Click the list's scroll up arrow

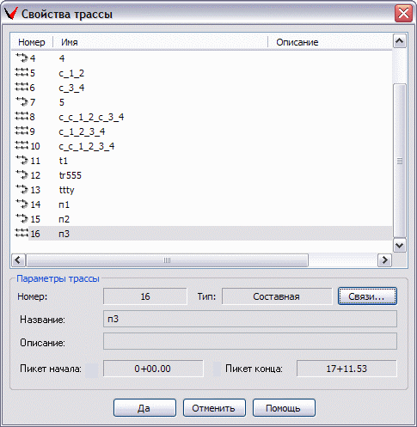click(x=399, y=41)
